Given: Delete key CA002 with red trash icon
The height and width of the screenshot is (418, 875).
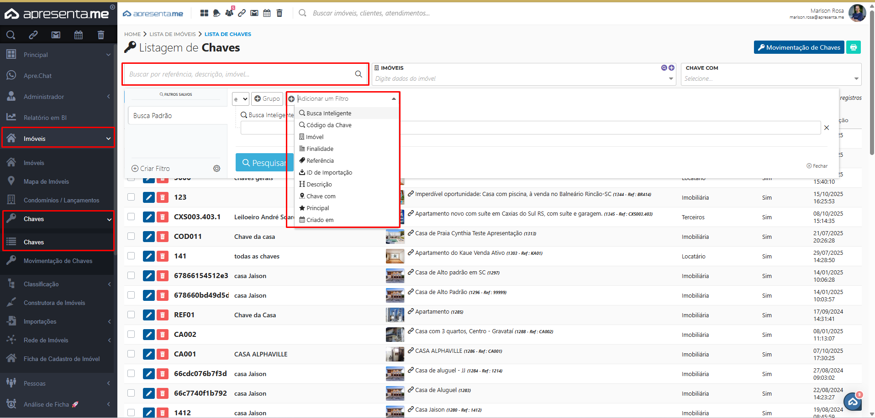Looking at the screenshot, I should (x=162, y=335).
